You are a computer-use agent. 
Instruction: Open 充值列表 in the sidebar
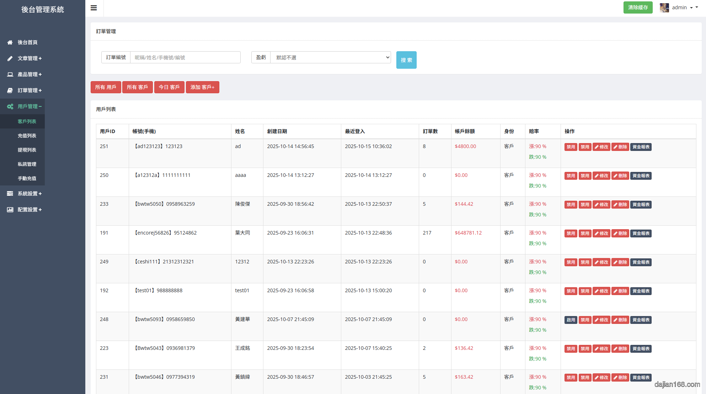click(27, 136)
